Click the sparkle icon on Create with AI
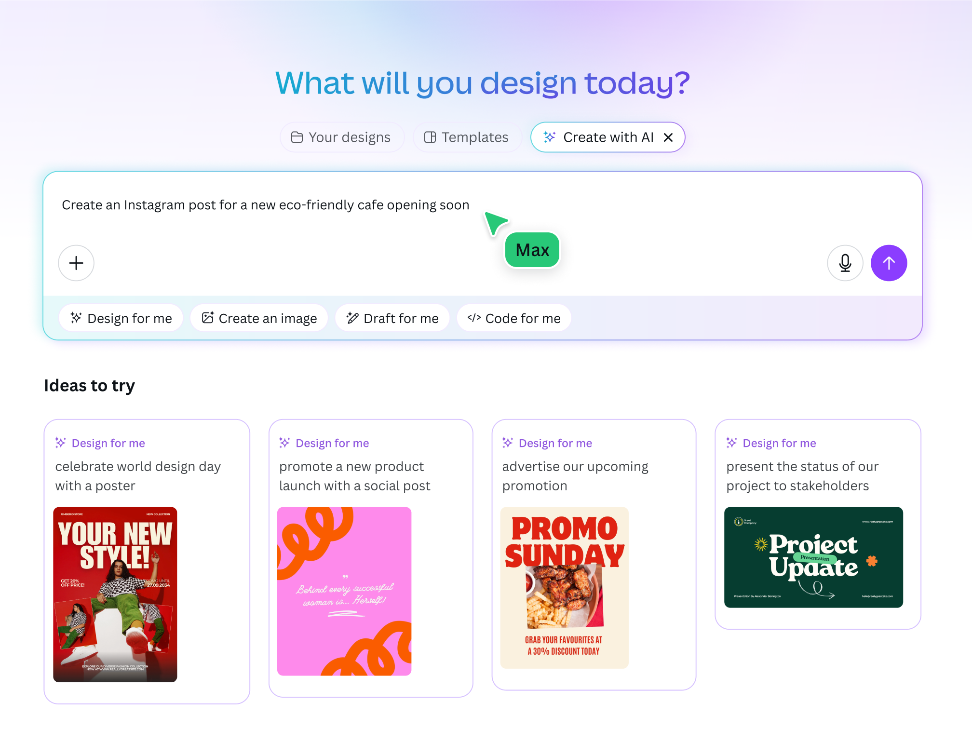 [x=549, y=137]
